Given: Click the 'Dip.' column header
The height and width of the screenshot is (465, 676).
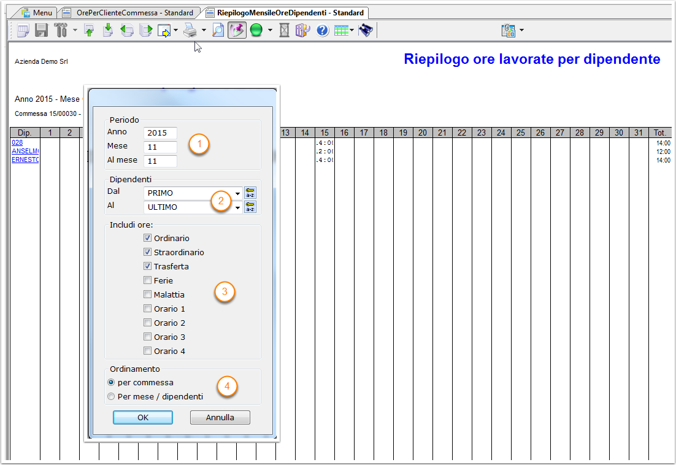Looking at the screenshot, I should tap(25, 133).
